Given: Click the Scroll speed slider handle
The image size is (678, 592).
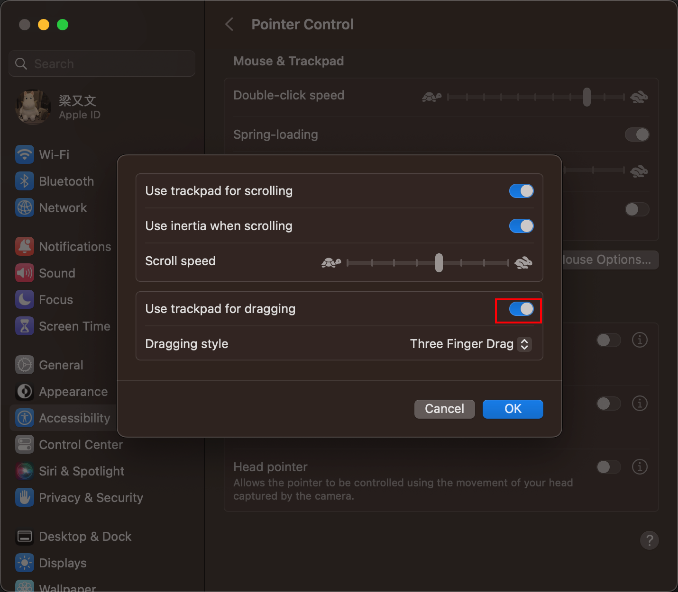Looking at the screenshot, I should pyautogui.click(x=439, y=262).
